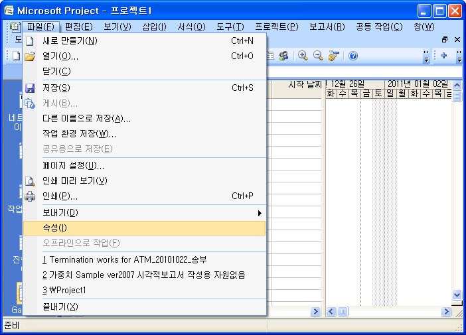Image resolution: width=466 pixels, height=335 pixels.
Task: Open the 보기(V) menu
Action: pos(117,27)
